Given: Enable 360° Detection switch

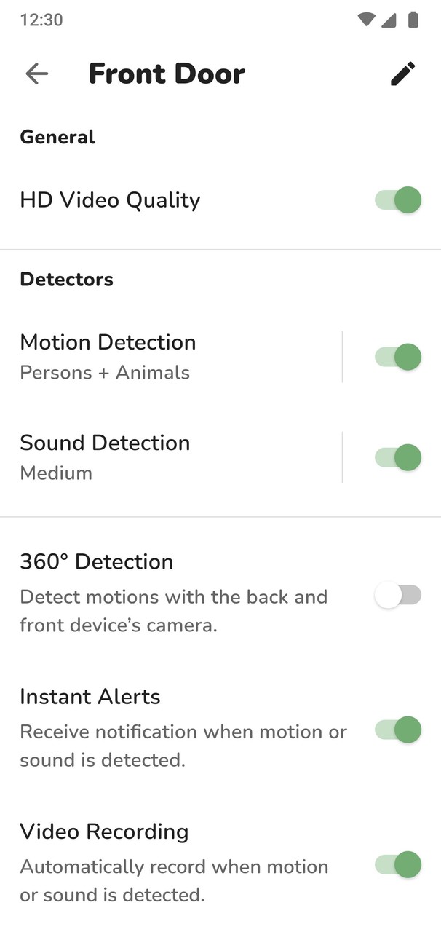Looking at the screenshot, I should coord(398,596).
